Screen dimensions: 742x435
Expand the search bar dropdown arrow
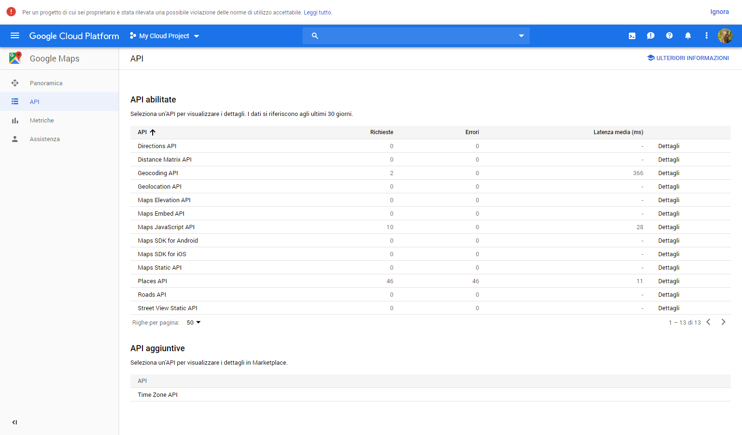[x=521, y=36]
